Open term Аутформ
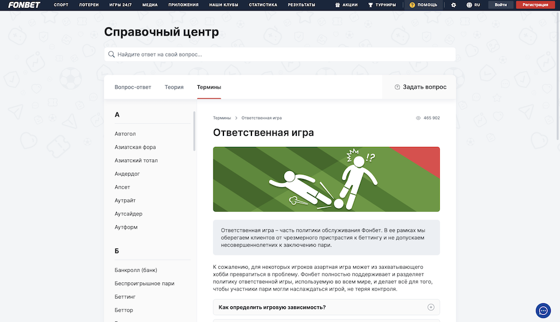 point(126,227)
